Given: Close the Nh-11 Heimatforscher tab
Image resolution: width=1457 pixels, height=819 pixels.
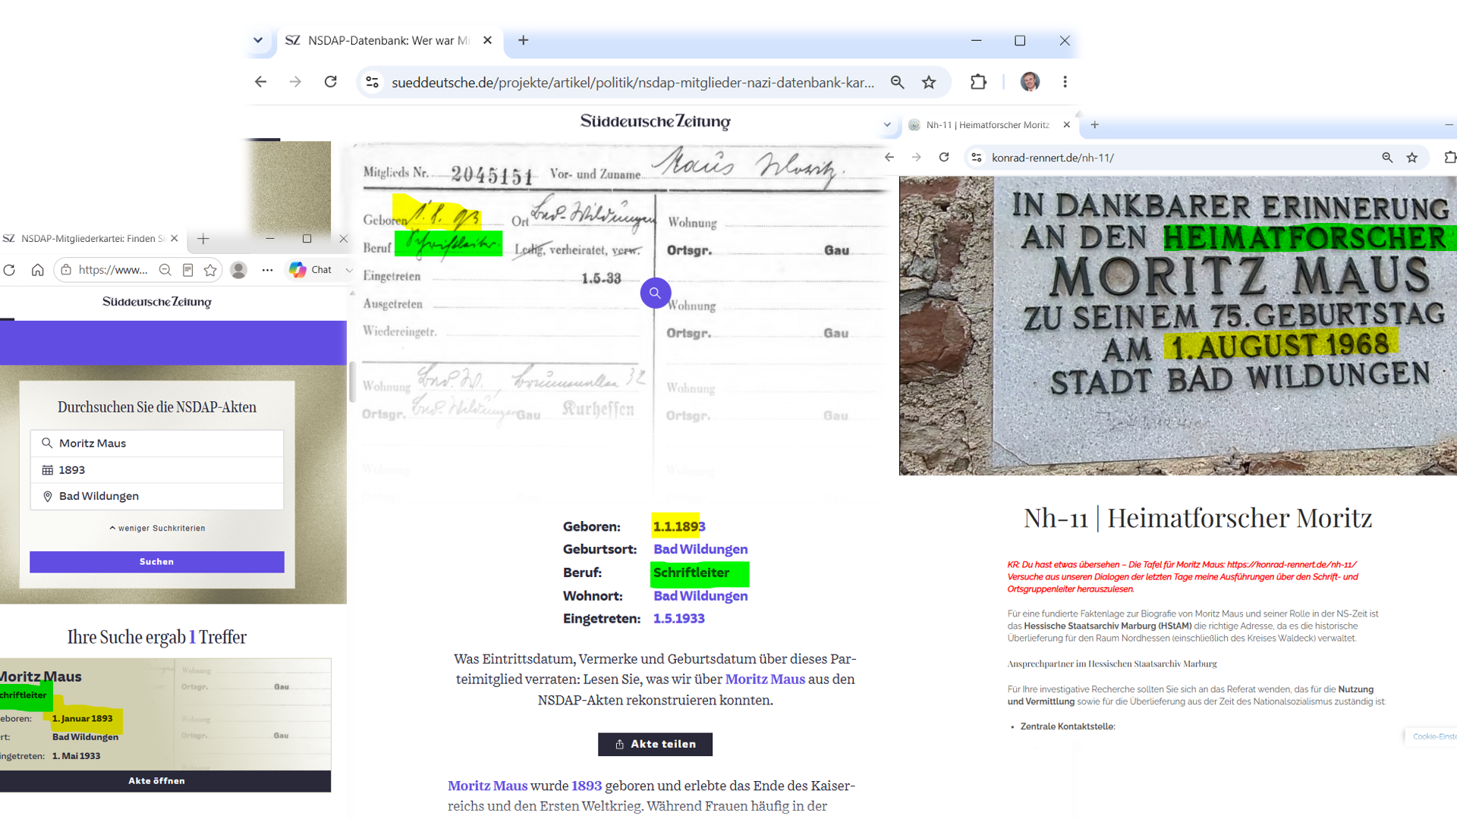Looking at the screenshot, I should (1066, 125).
